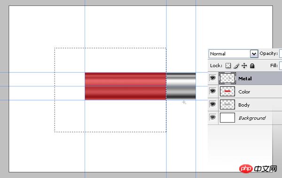Image resolution: width=282 pixels, height=178 pixels.
Task: Open the blend mode dropdown arrow
Action: click(x=254, y=54)
